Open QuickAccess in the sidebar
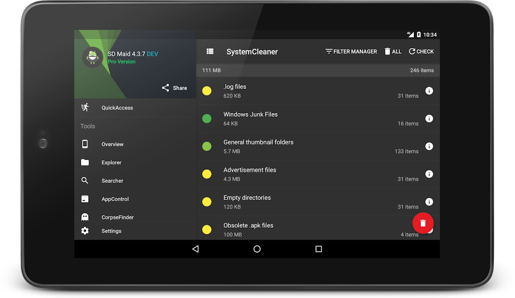Screen dimensions: 515x298 point(117,108)
